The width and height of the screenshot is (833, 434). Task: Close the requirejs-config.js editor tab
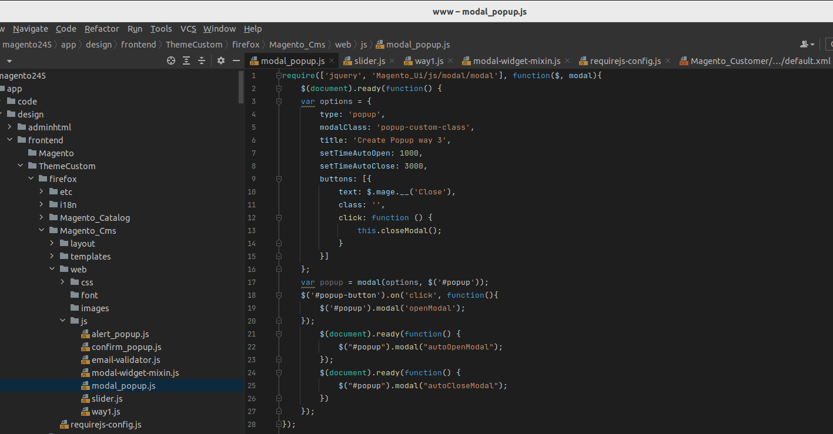668,61
